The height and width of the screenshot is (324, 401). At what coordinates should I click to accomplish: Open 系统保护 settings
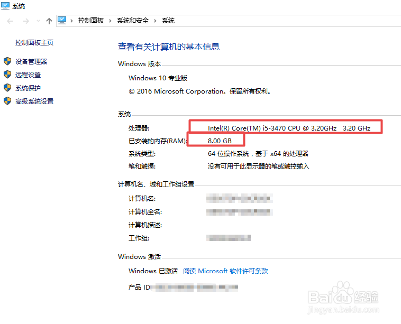(28, 88)
